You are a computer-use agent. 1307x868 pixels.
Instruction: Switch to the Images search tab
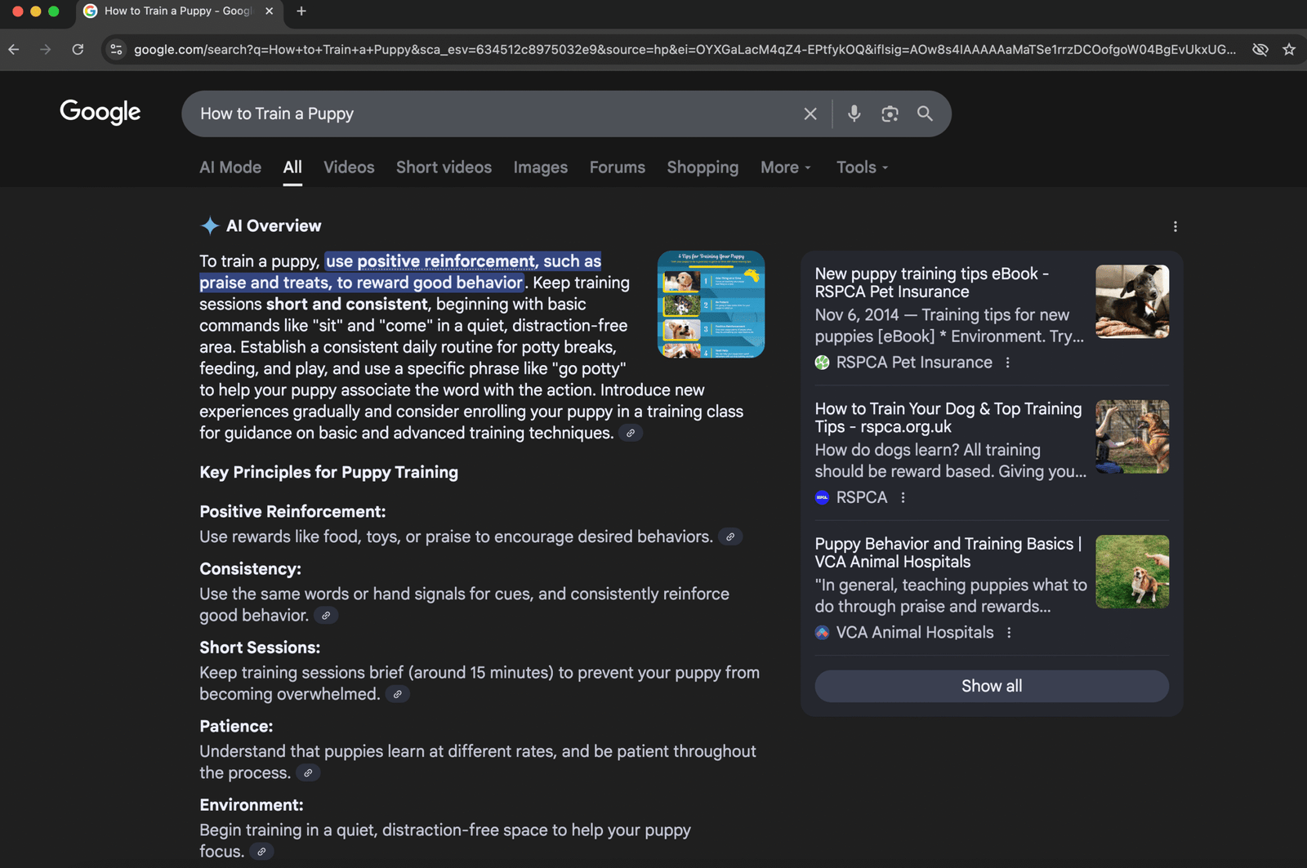pos(540,167)
